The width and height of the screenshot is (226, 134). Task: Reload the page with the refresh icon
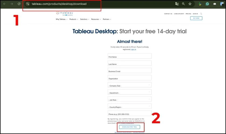pyautogui.click(x=19, y=4)
